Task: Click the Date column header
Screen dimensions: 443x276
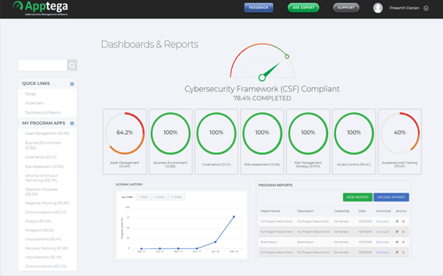Action: point(362,211)
